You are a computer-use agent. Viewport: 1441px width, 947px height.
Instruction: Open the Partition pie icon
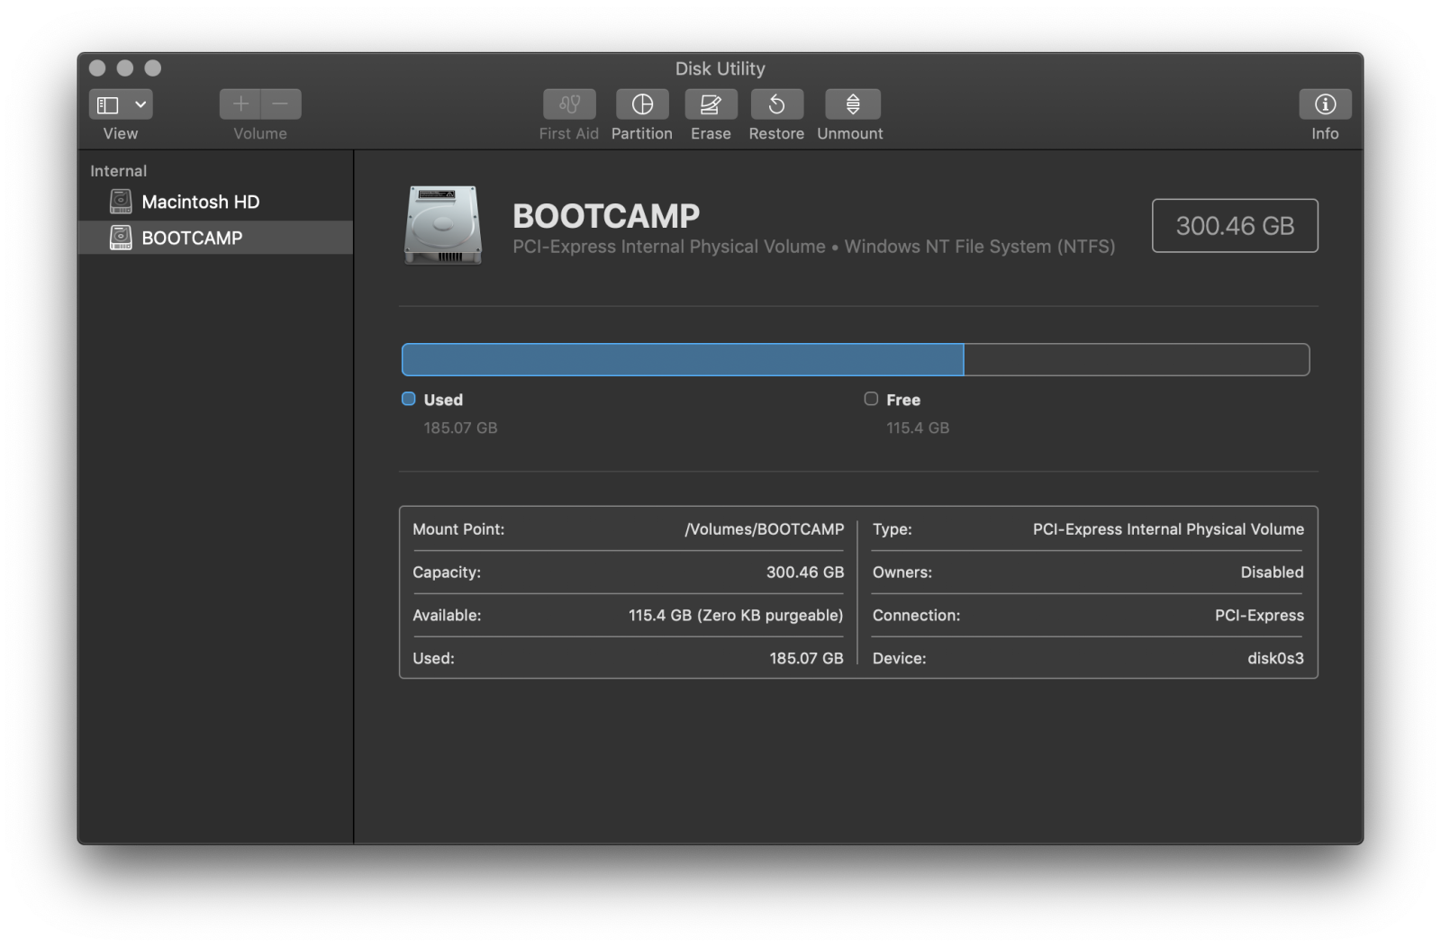point(642,104)
